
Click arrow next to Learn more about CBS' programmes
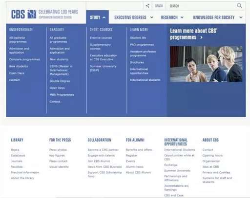coord(202,37)
